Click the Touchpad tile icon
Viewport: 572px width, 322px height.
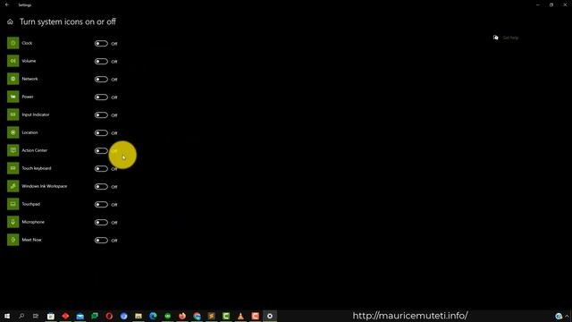[13, 204]
